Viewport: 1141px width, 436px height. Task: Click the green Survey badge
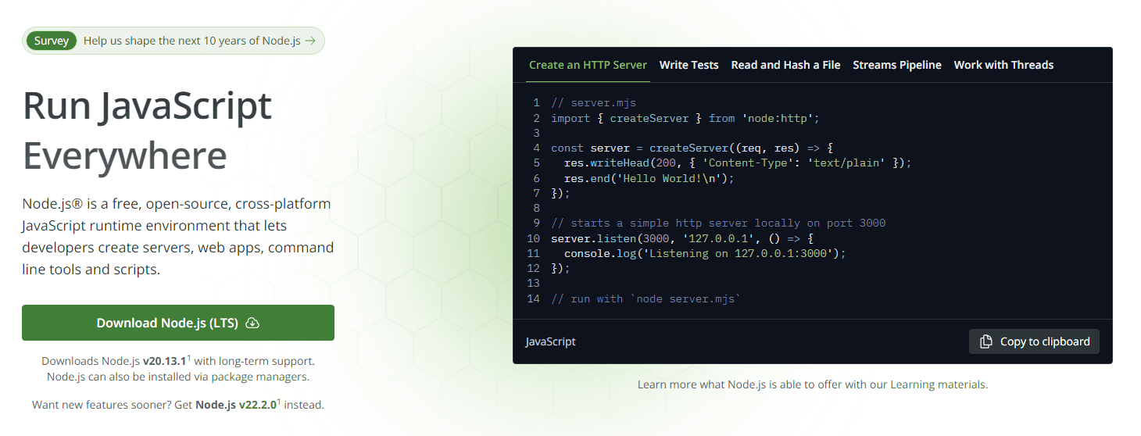pos(52,41)
